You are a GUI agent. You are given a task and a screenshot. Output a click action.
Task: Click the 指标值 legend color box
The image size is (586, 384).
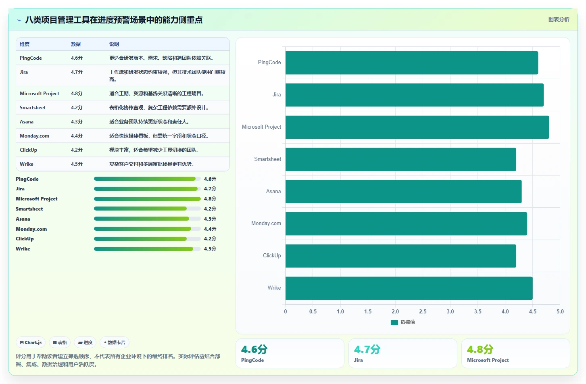394,322
